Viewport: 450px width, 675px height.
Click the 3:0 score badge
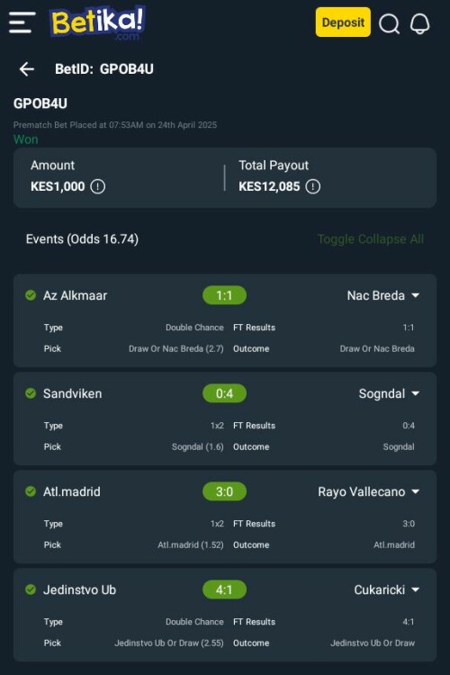coord(224,491)
